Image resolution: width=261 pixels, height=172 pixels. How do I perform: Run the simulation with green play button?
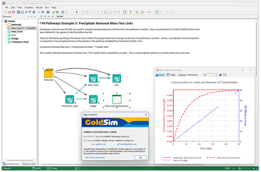(58, 12)
